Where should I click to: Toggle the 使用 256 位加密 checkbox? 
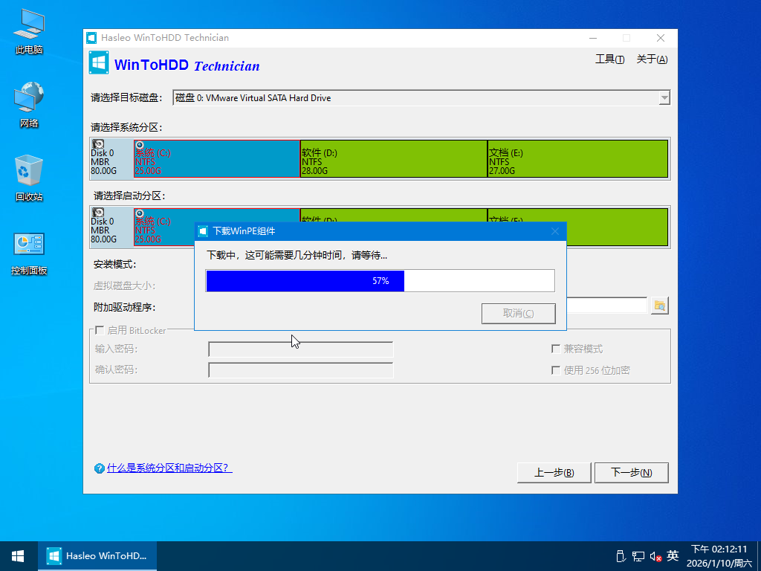pyautogui.click(x=555, y=370)
